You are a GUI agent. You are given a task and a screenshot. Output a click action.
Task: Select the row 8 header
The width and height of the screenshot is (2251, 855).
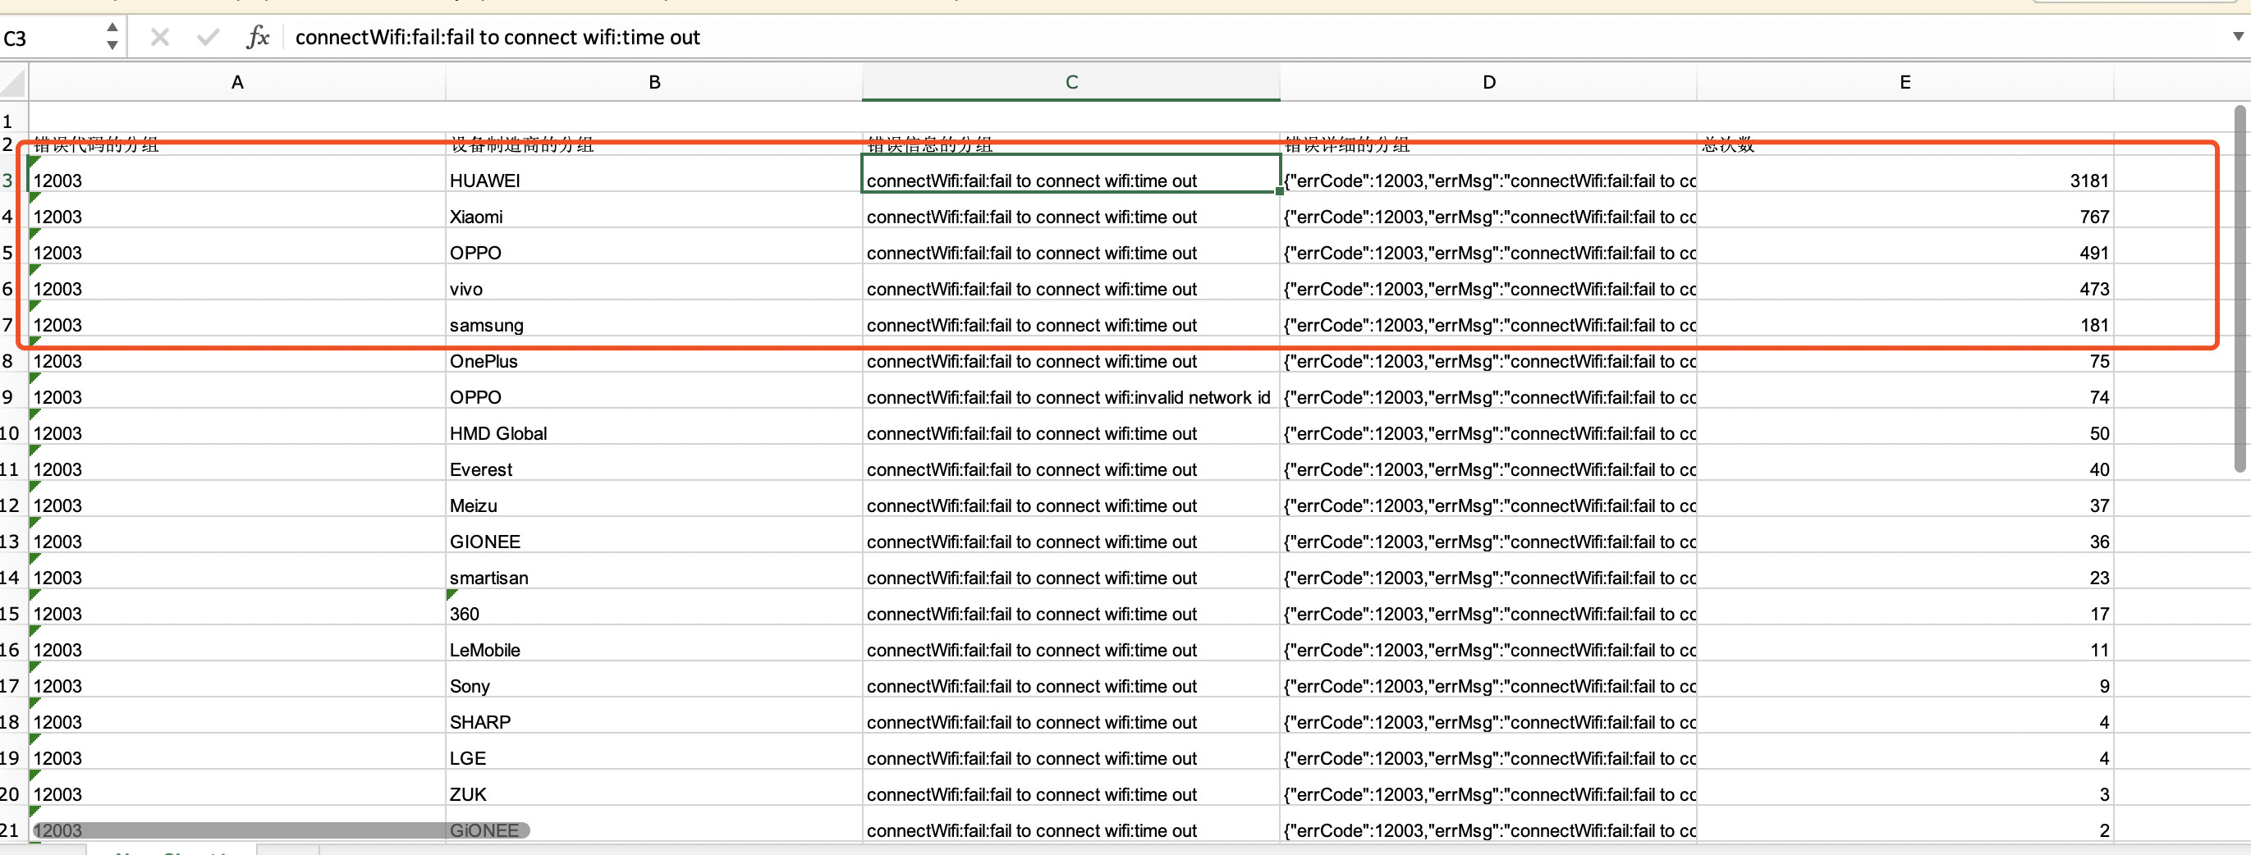point(9,361)
